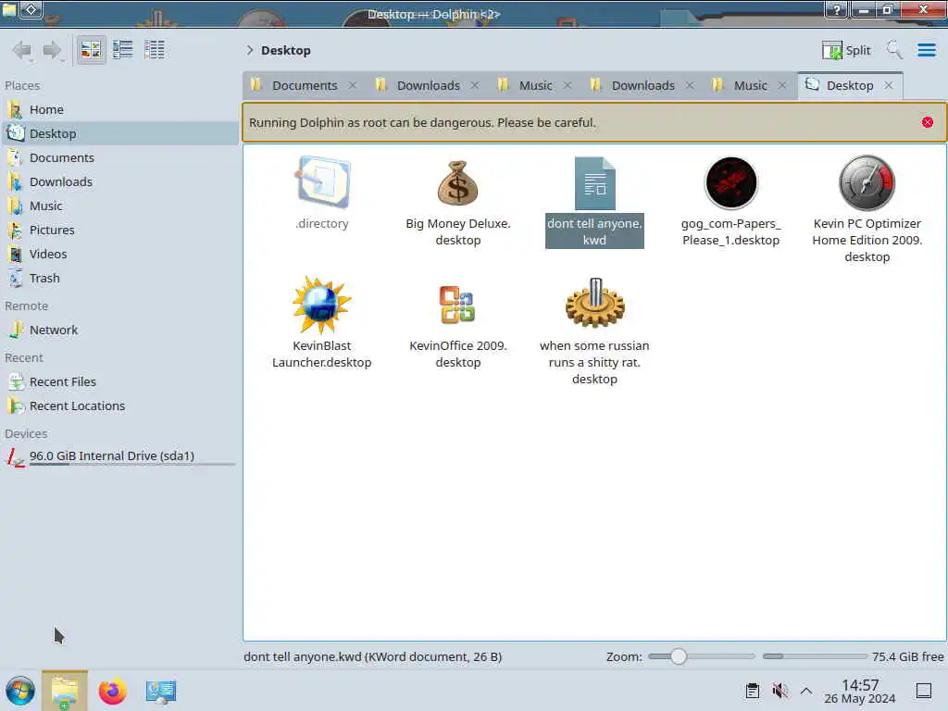This screenshot has height=711, width=948.
Task: Click the free disk space bar
Action: [x=815, y=656]
